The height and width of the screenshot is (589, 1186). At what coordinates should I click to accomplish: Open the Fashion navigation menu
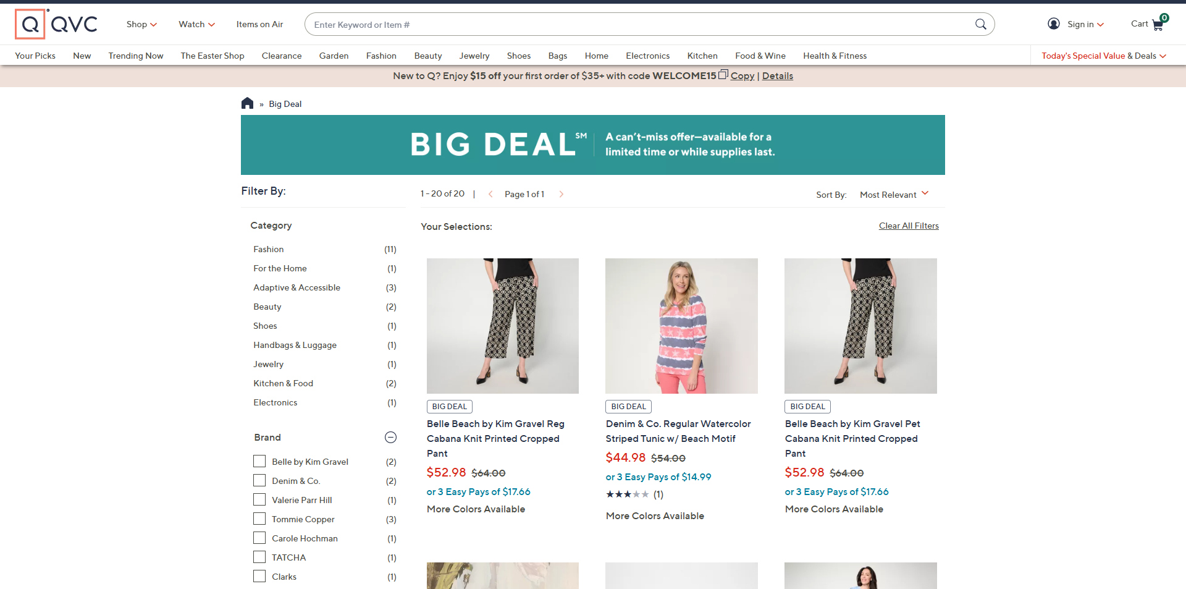point(381,56)
